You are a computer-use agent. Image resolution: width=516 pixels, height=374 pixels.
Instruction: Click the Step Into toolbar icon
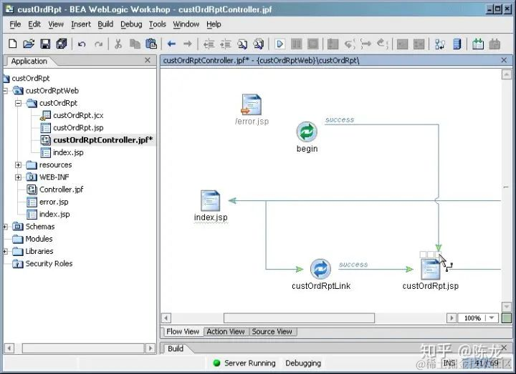point(350,44)
